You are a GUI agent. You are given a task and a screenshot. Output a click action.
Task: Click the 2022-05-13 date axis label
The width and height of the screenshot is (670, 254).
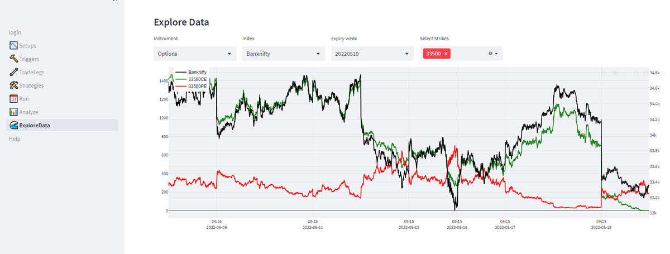pyautogui.click(x=409, y=228)
